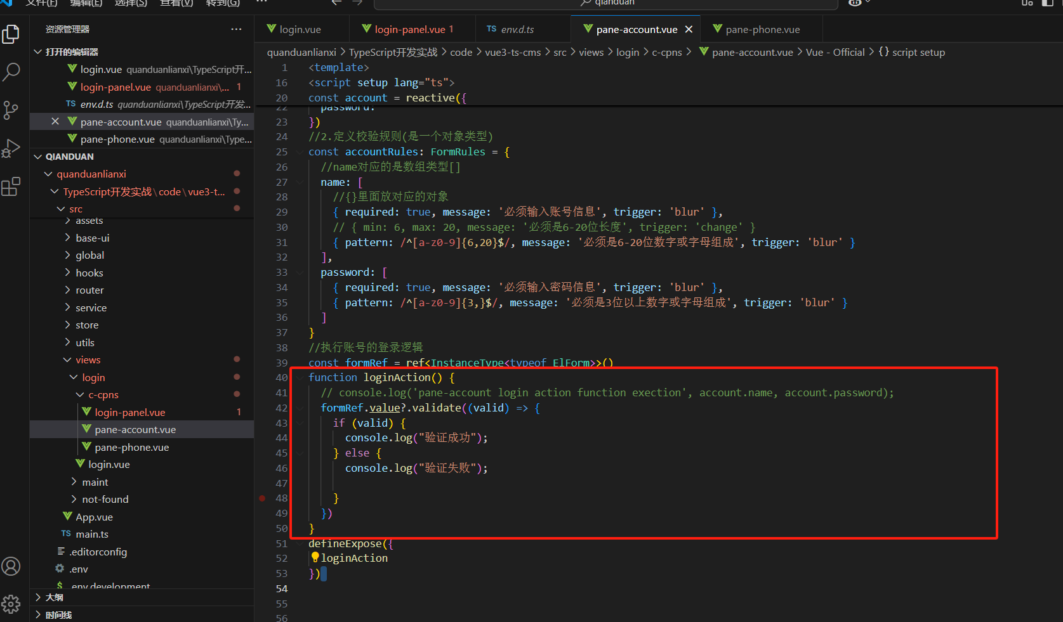This screenshot has width=1063, height=622.
Task: Click the code breadcrumb segment
Action: (x=461, y=52)
